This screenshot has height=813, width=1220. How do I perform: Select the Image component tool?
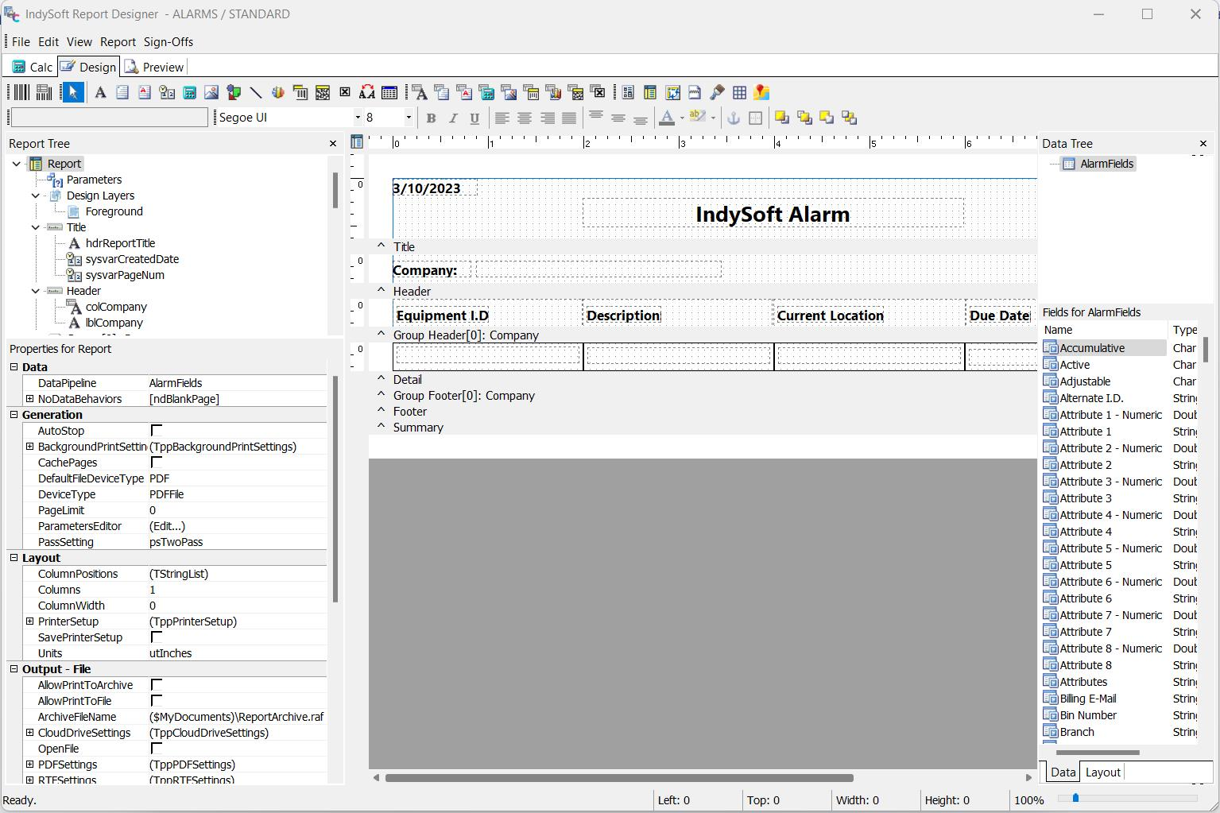coord(211,93)
